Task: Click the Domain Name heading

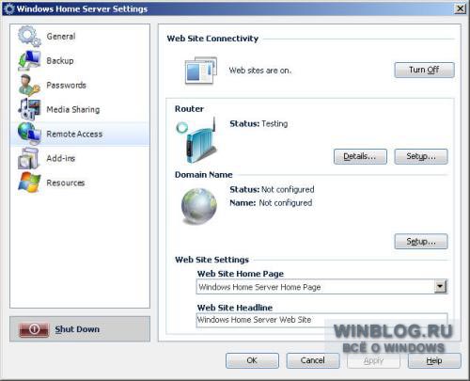Action: click(204, 175)
